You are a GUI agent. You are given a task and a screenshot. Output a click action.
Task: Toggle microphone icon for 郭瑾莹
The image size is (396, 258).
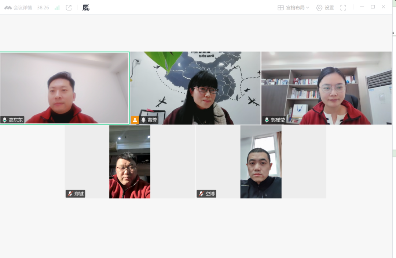pos(267,120)
